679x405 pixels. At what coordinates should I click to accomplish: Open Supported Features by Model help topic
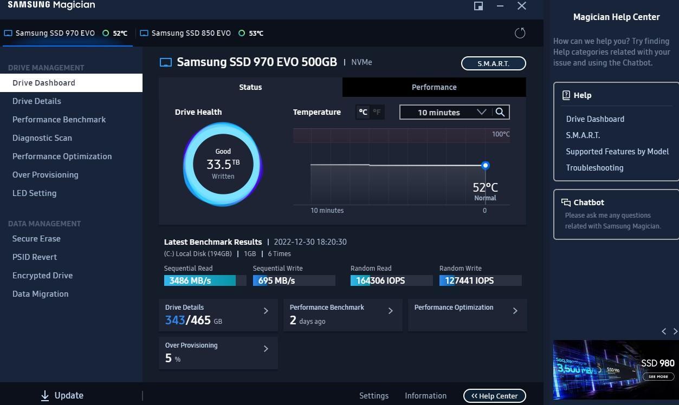[x=617, y=152]
